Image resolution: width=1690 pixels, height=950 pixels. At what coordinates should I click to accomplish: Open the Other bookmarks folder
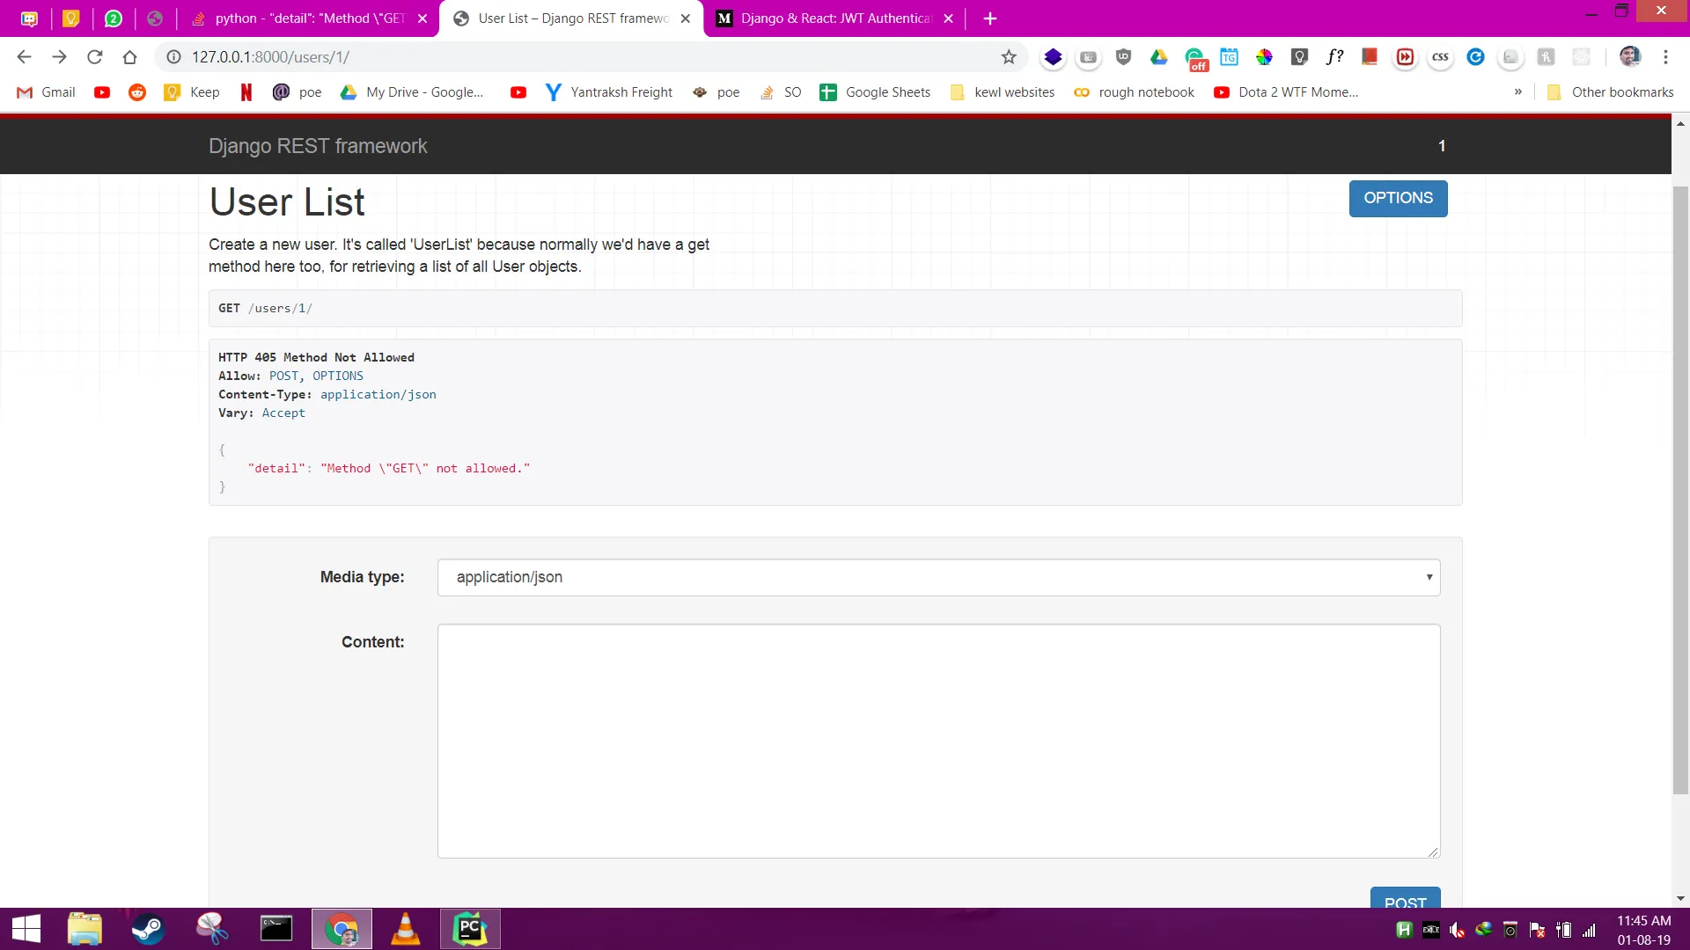click(x=1611, y=91)
